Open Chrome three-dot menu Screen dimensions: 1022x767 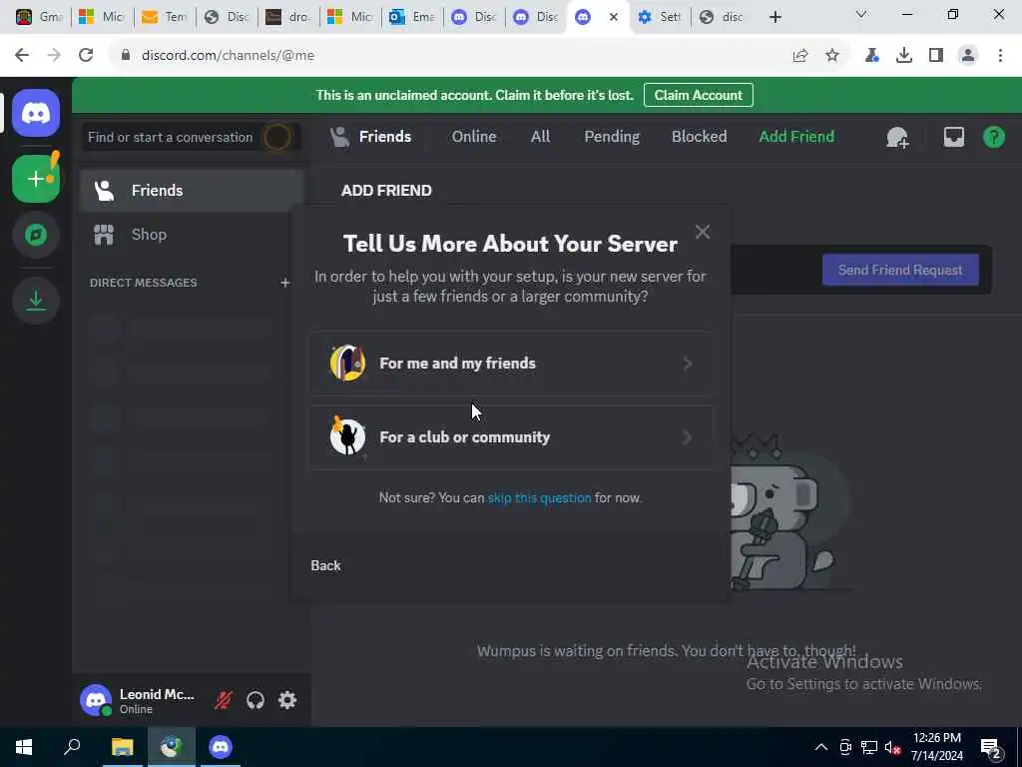(x=1000, y=56)
